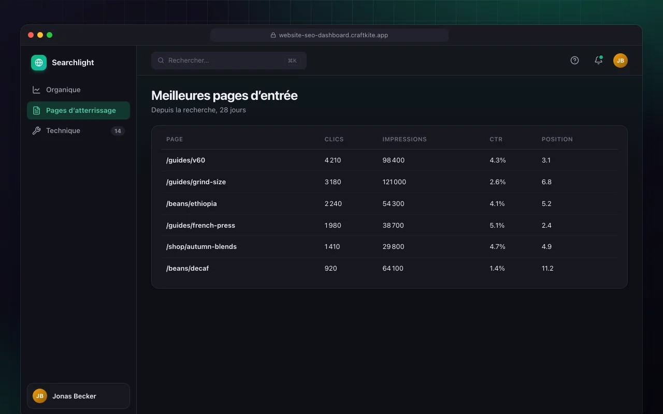Open the /guides/v60 page row
This screenshot has height=414, width=663.
[x=390, y=160]
